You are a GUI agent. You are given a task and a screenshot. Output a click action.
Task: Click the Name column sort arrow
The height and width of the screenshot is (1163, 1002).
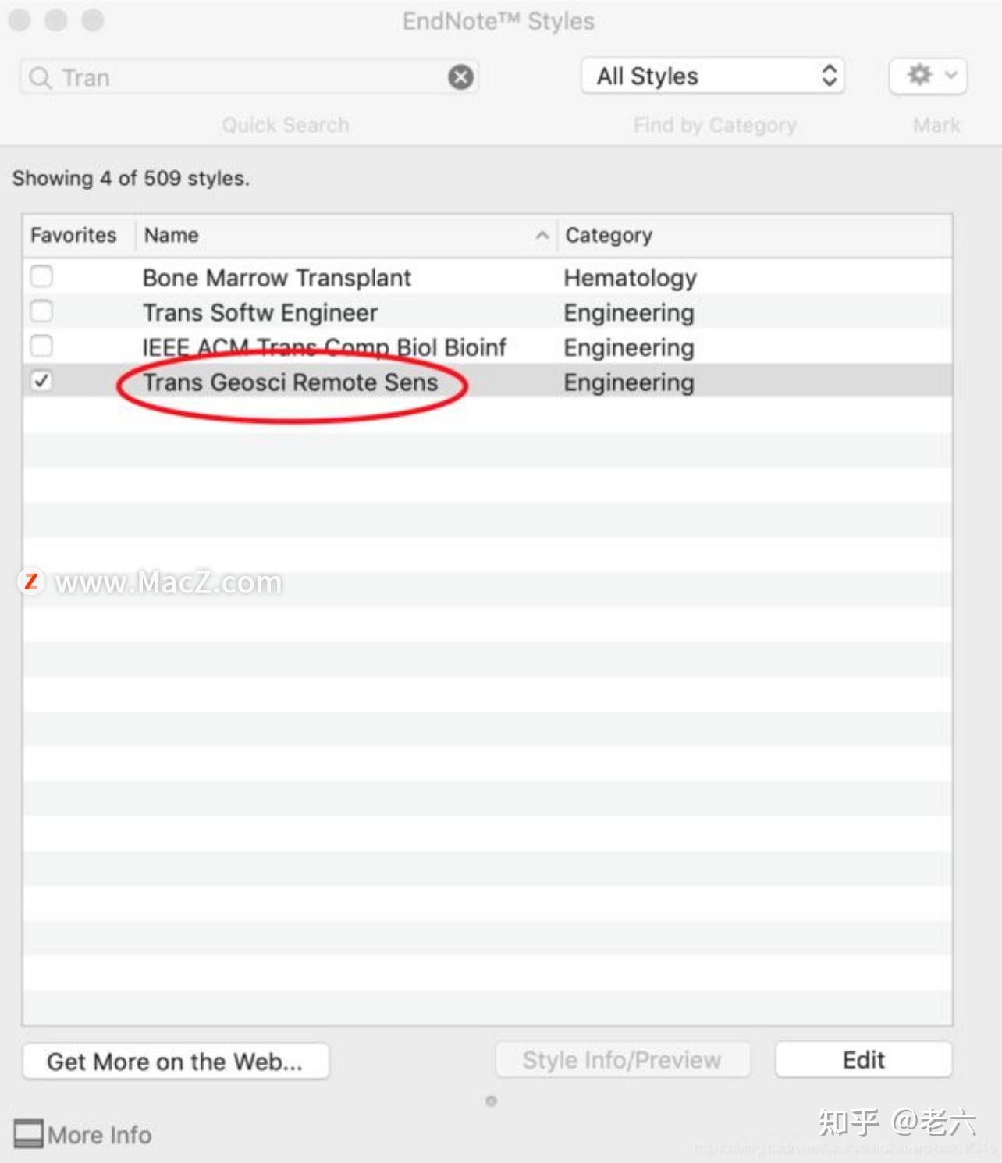(542, 235)
